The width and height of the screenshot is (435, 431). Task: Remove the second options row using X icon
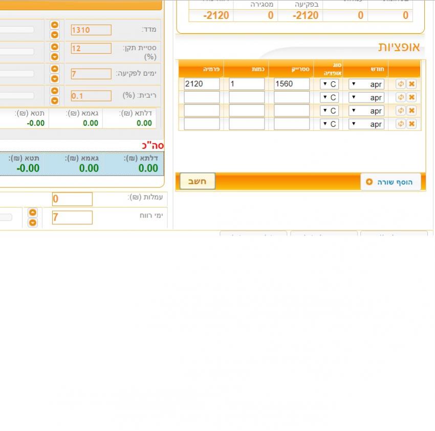click(411, 97)
